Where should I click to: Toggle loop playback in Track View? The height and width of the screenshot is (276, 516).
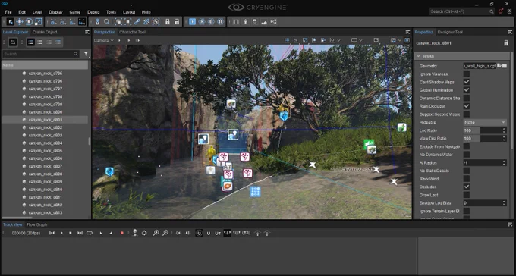click(x=90, y=233)
